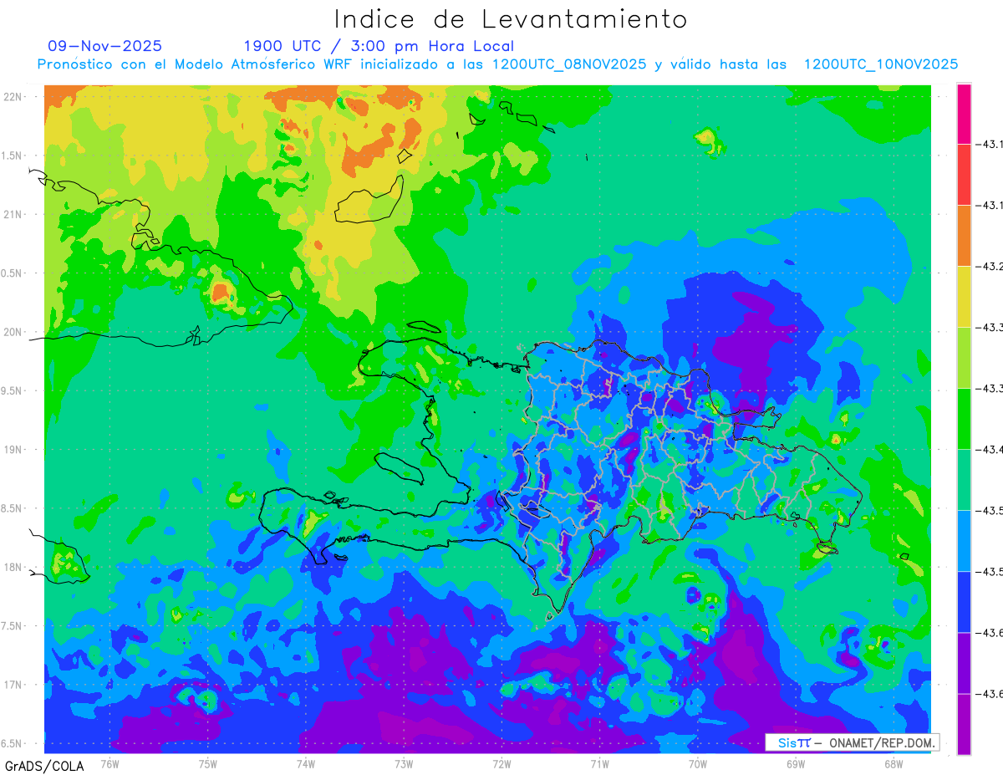The width and height of the screenshot is (1003, 775).
Task: Click the 'SisTT - ONAMET/REP.DOM.' label box
Action: click(852, 742)
